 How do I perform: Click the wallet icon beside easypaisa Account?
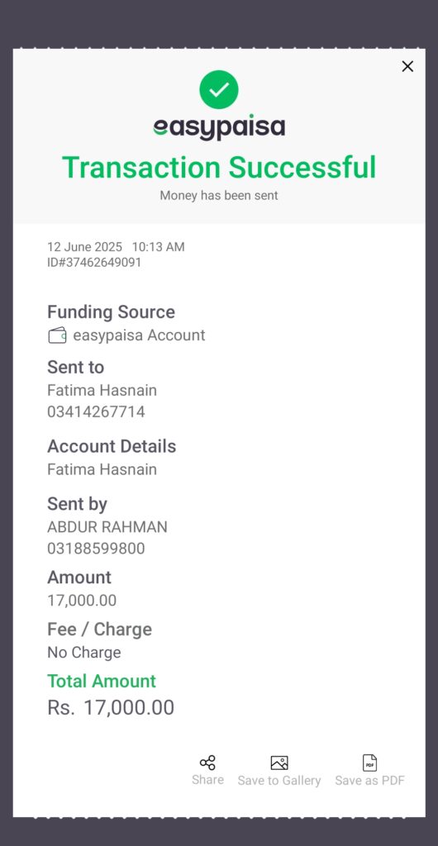pos(57,335)
